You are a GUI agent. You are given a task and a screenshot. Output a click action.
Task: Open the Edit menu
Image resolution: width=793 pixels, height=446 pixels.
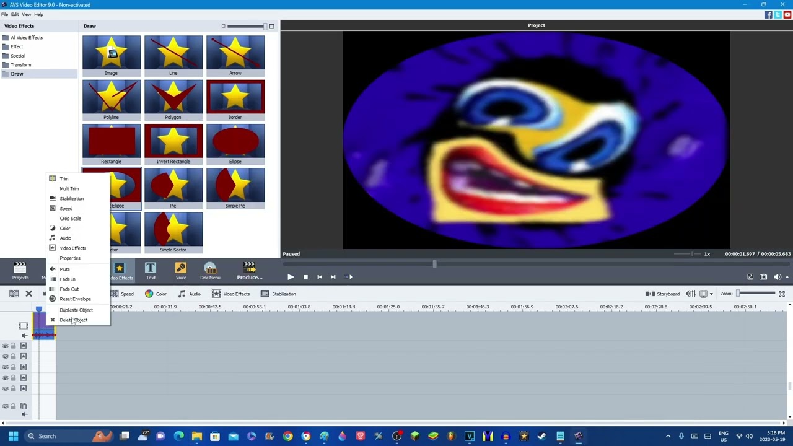[x=15, y=14]
